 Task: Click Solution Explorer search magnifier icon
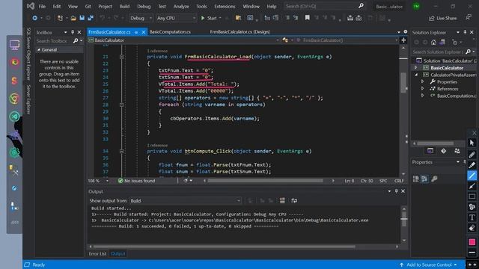click(468, 52)
